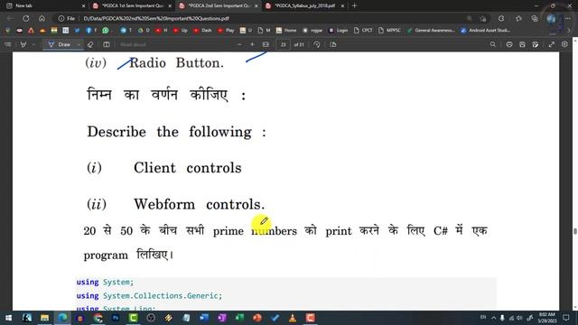Open the browser Collections icon
The width and height of the screenshot is (578, 325).
tap(535, 18)
